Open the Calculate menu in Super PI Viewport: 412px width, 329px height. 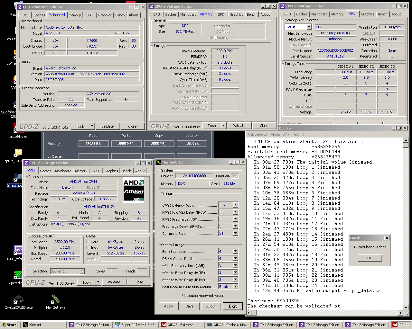click(x=257, y=134)
